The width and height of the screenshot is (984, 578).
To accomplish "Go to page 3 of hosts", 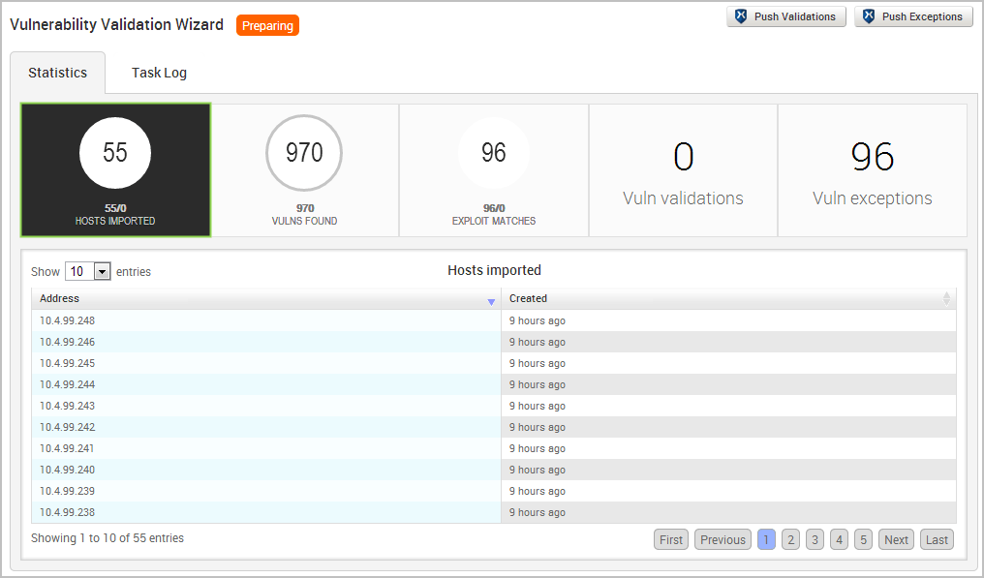I will coord(815,539).
